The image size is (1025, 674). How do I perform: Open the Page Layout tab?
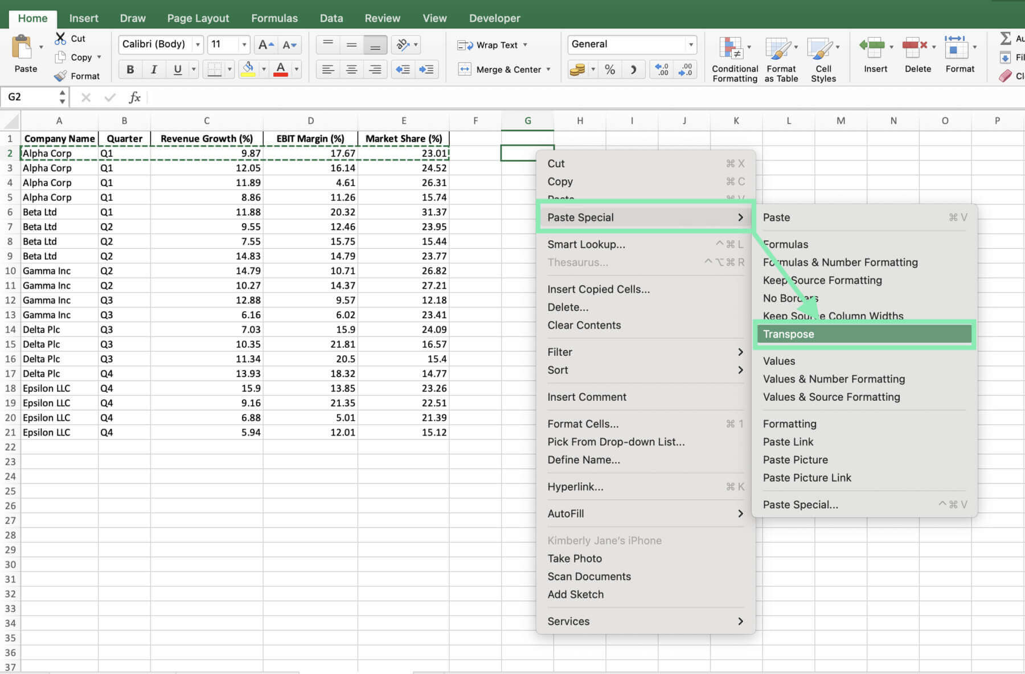(x=198, y=18)
